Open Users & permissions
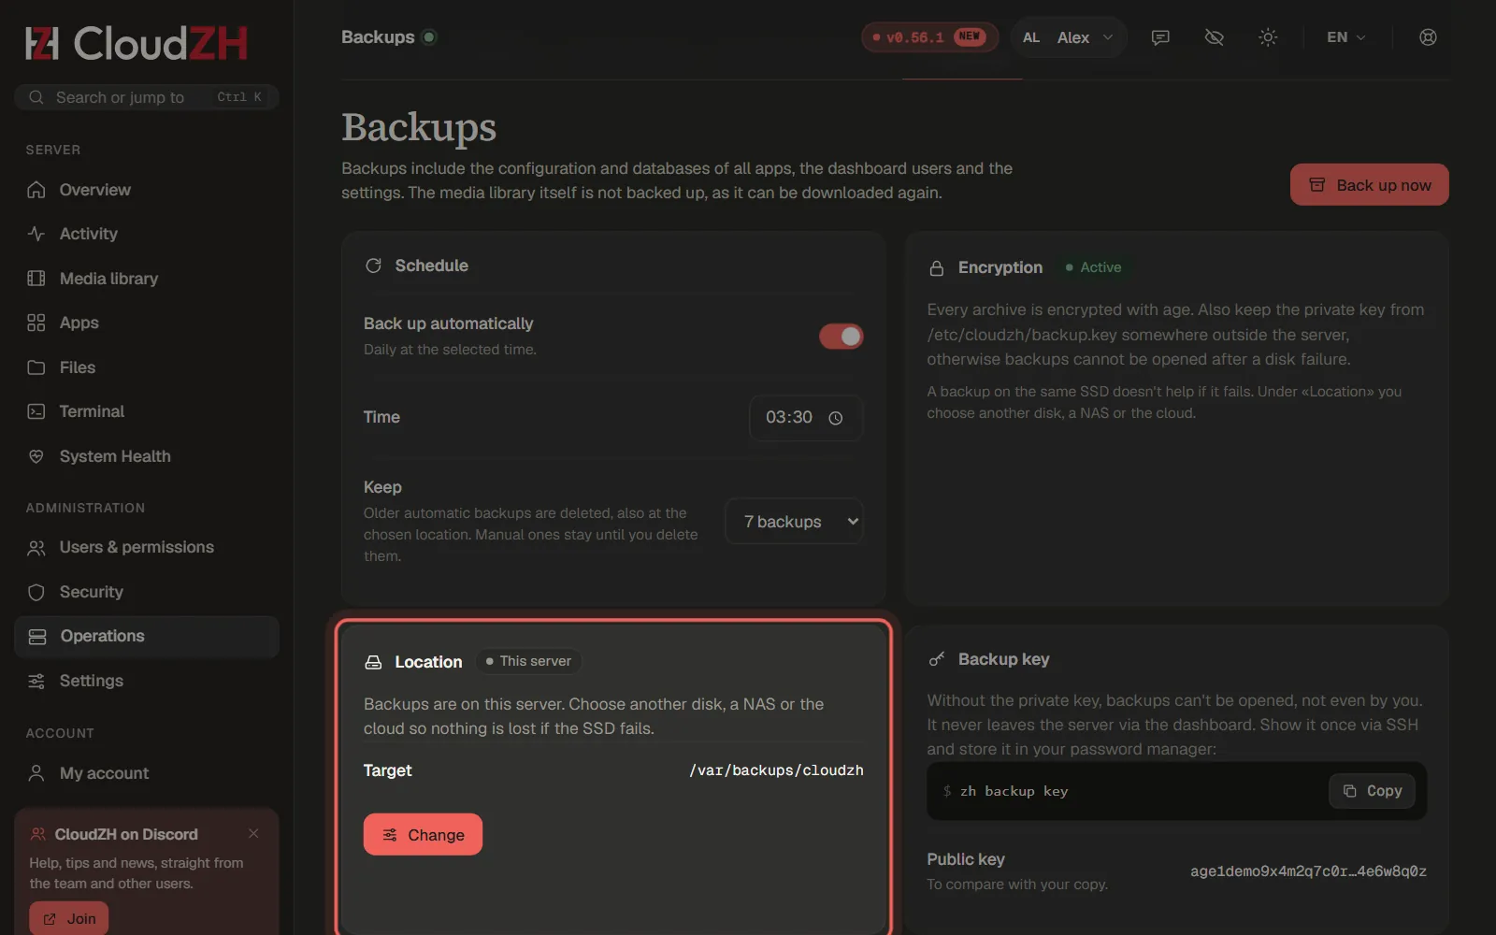The width and height of the screenshot is (1496, 935). (x=147, y=547)
